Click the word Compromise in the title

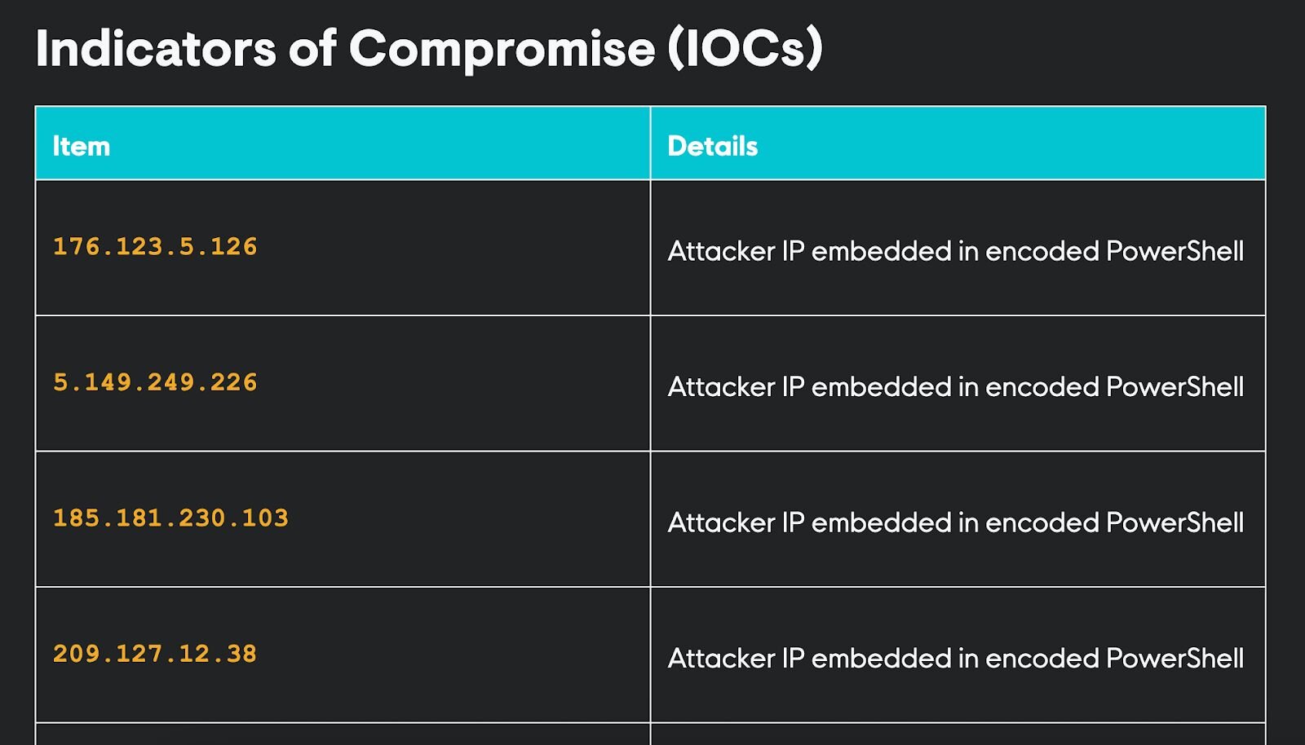502,51
